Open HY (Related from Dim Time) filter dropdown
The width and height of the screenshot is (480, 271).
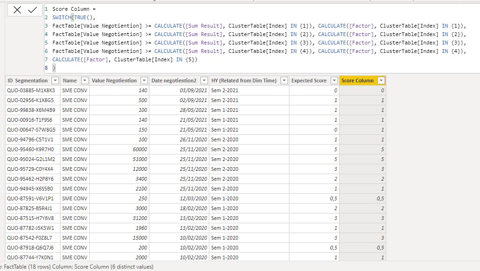point(284,81)
